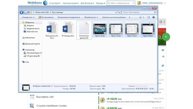
Task: Click the WebMoney logo in browser
Action: coord(37,3)
